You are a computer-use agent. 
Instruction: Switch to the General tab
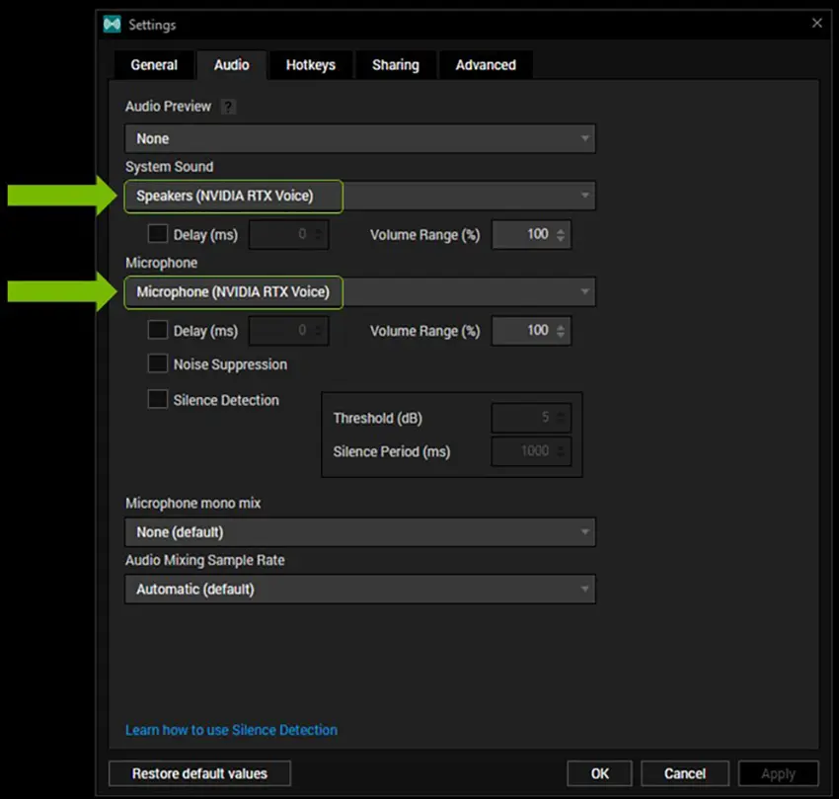tap(154, 64)
